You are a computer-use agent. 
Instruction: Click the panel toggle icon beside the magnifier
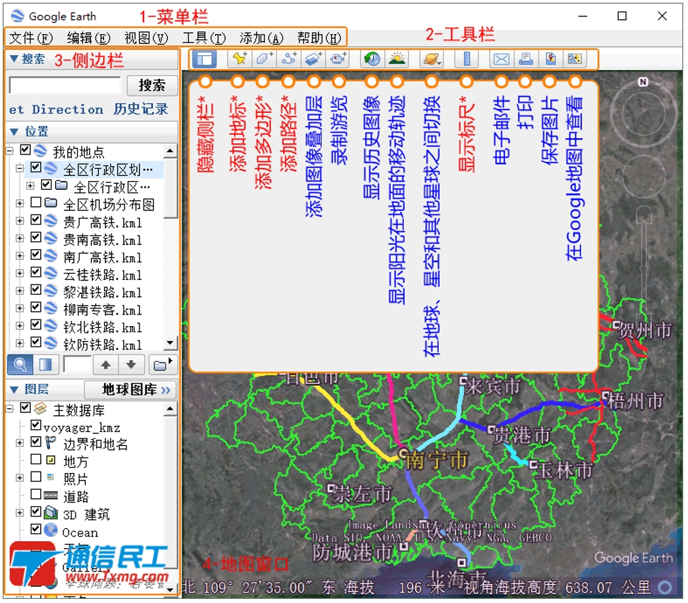pyautogui.click(x=46, y=364)
